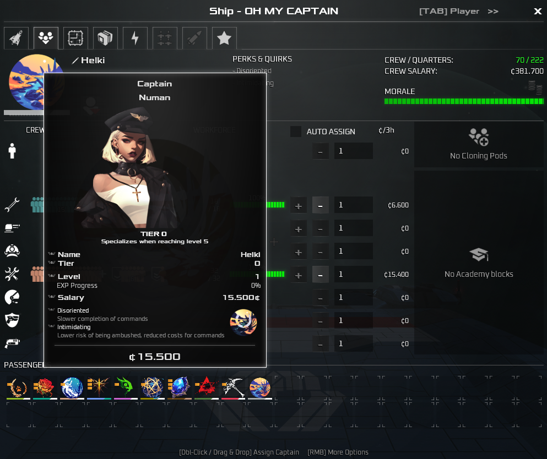Open the torpedoes missile tab
Screen dimensions: 547x459
point(194,38)
